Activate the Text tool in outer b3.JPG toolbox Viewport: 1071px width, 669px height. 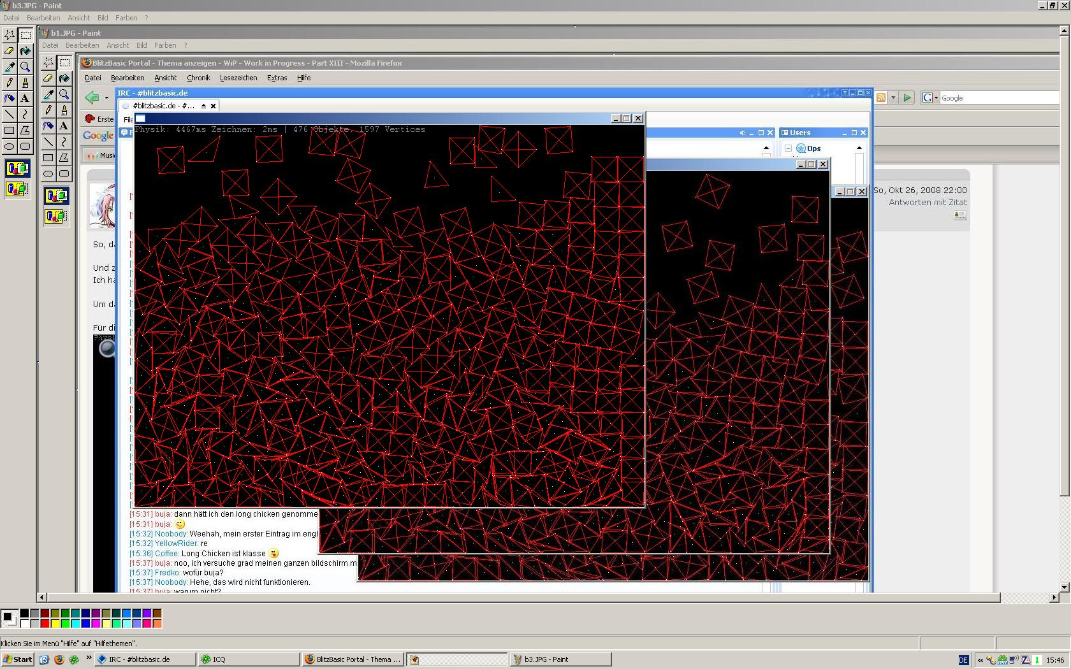25,98
